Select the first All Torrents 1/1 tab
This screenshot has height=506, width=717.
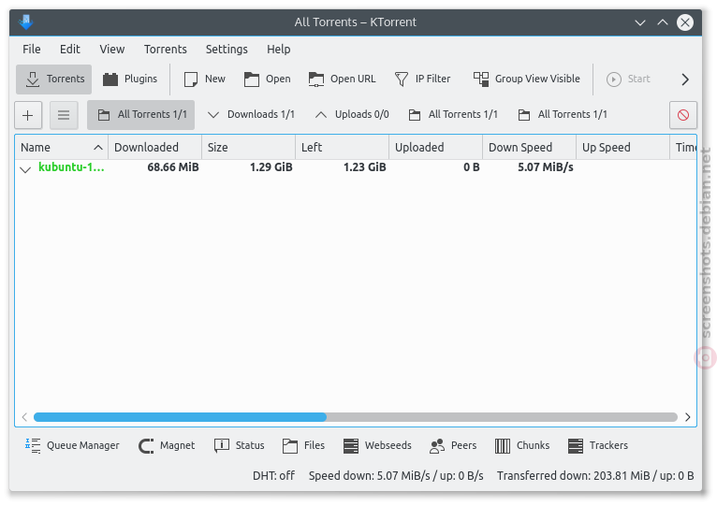tap(140, 115)
